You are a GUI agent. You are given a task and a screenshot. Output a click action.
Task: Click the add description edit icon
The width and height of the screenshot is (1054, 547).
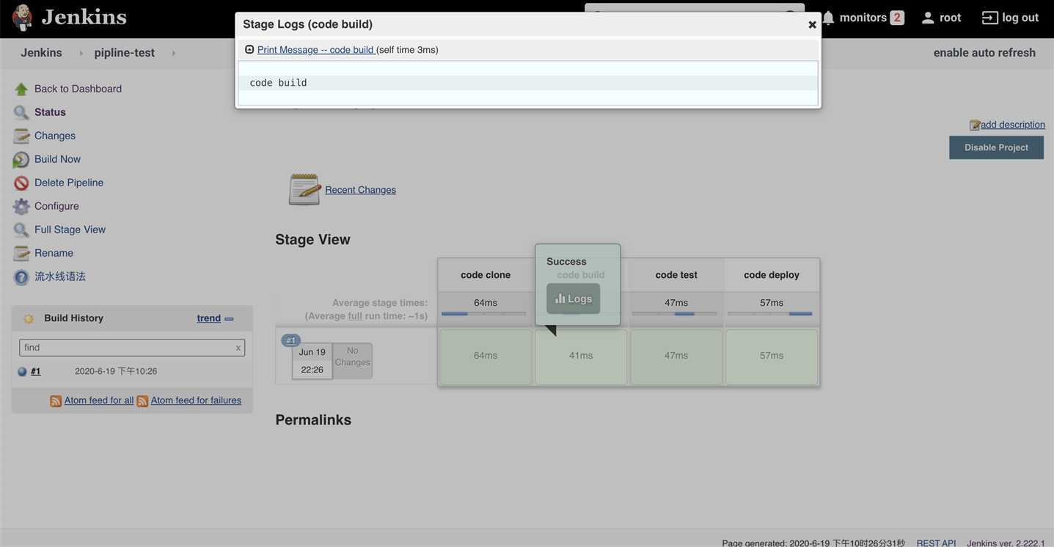tap(975, 125)
